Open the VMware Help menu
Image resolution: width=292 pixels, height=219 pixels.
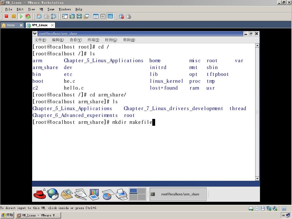point(79,9)
